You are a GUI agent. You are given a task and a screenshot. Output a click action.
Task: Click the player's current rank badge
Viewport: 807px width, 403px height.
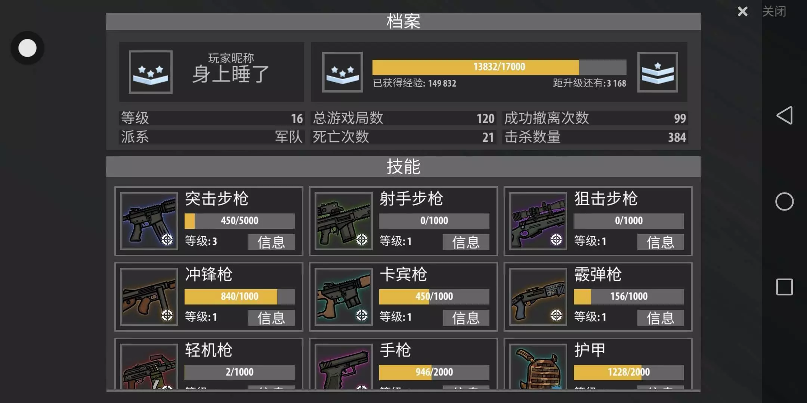[x=151, y=72]
